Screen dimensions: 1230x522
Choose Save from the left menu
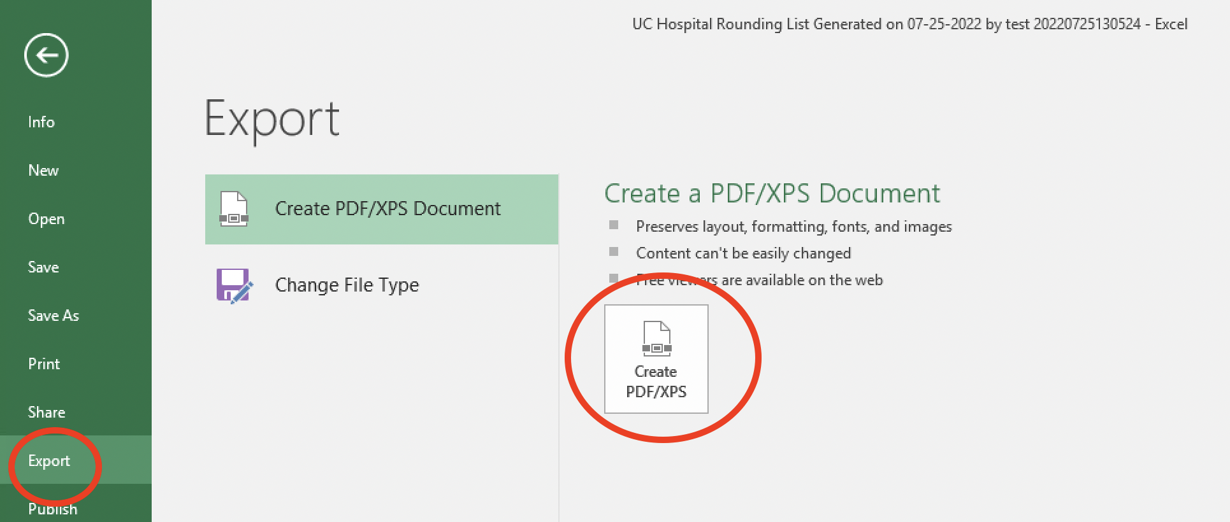pos(43,267)
